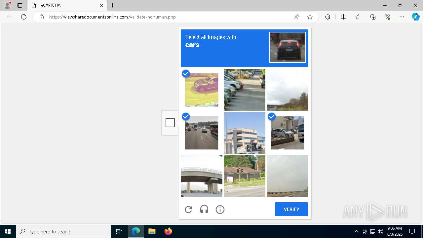Image resolution: width=423 pixels, height=238 pixels.
Task: Open browser profile avatar
Action: pos(7,5)
